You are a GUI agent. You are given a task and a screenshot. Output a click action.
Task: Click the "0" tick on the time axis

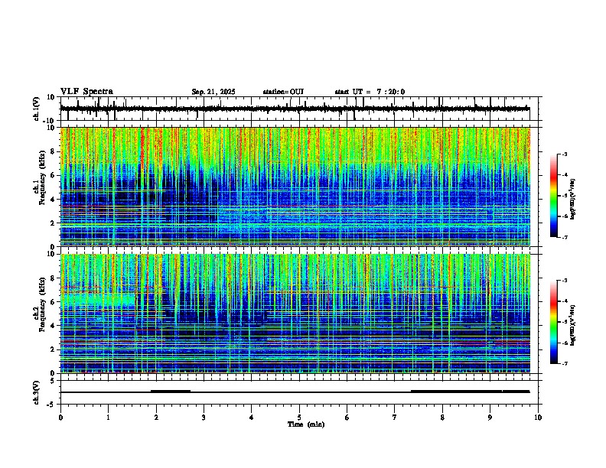(x=60, y=418)
